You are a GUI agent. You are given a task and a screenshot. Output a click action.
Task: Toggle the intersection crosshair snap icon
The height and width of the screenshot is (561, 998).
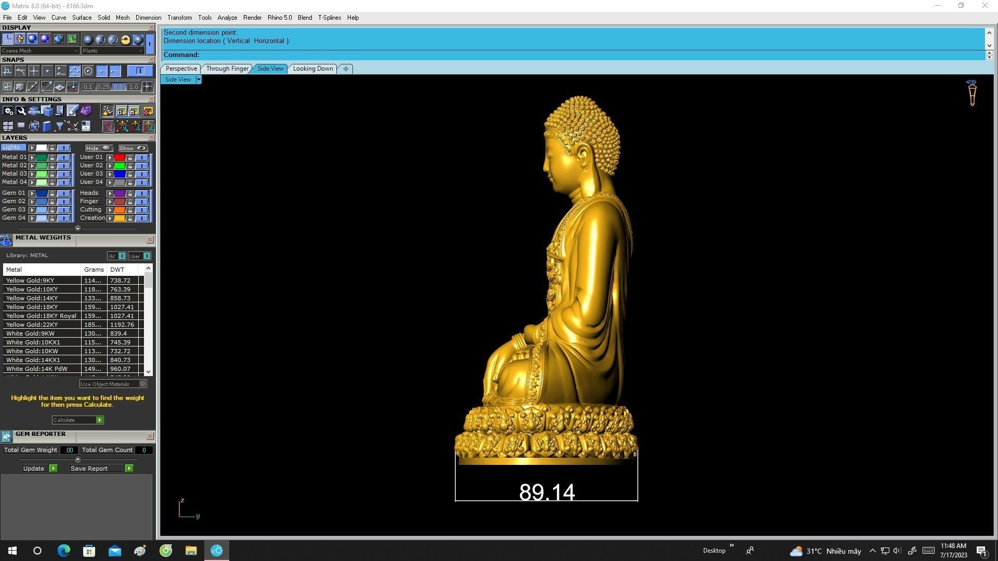[34, 71]
